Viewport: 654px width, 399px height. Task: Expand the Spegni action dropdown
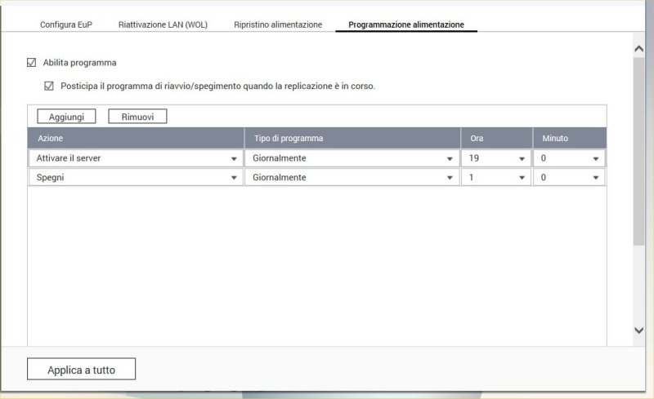pos(136,177)
